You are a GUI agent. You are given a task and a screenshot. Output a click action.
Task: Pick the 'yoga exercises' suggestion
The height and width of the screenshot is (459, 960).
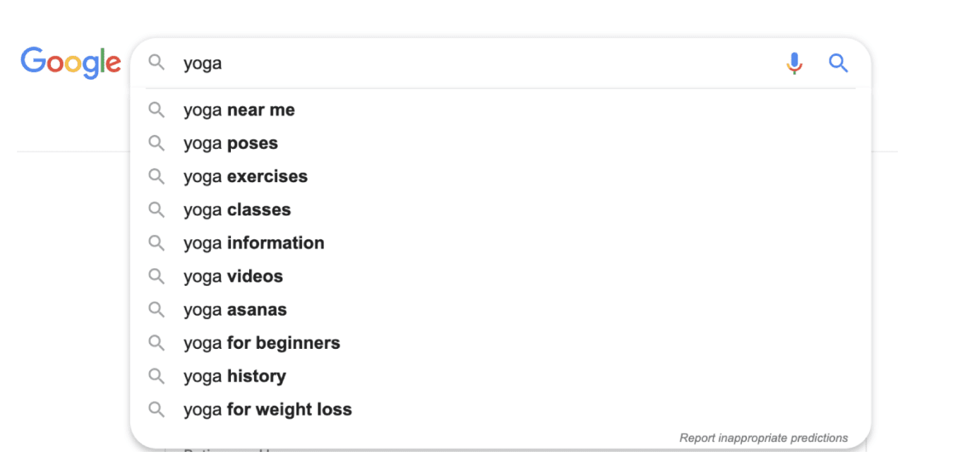pyautogui.click(x=500, y=177)
